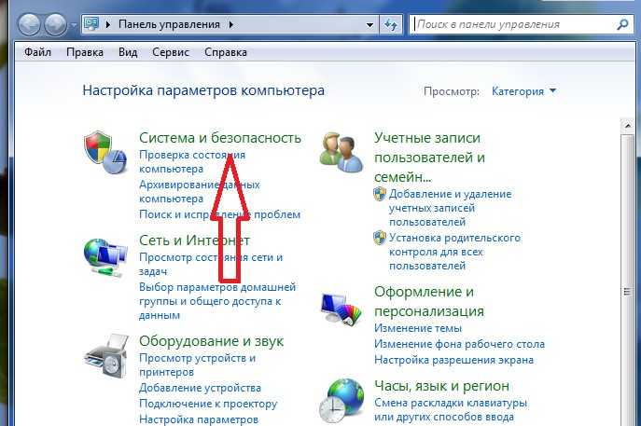This screenshot has width=641, height=426.
Task: Click the back navigation arrow
Action: coord(29,24)
